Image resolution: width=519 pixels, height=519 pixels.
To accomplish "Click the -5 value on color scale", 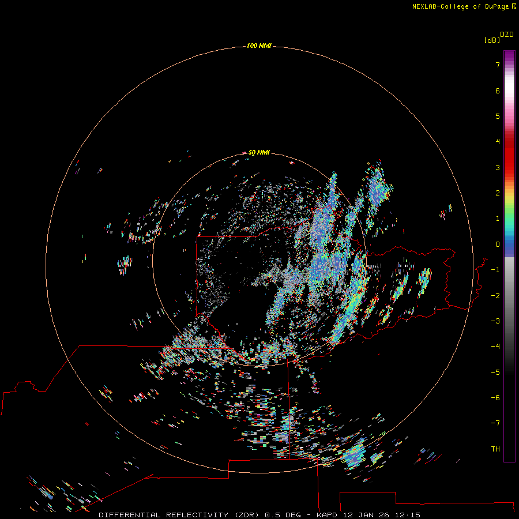I will (495, 373).
